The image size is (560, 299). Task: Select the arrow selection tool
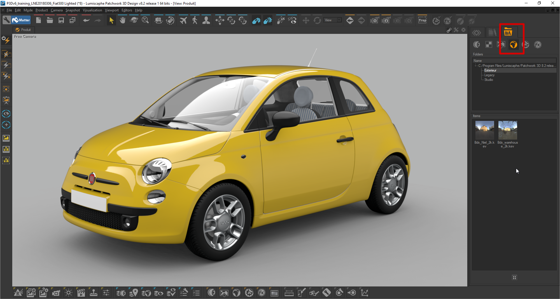coord(111,20)
